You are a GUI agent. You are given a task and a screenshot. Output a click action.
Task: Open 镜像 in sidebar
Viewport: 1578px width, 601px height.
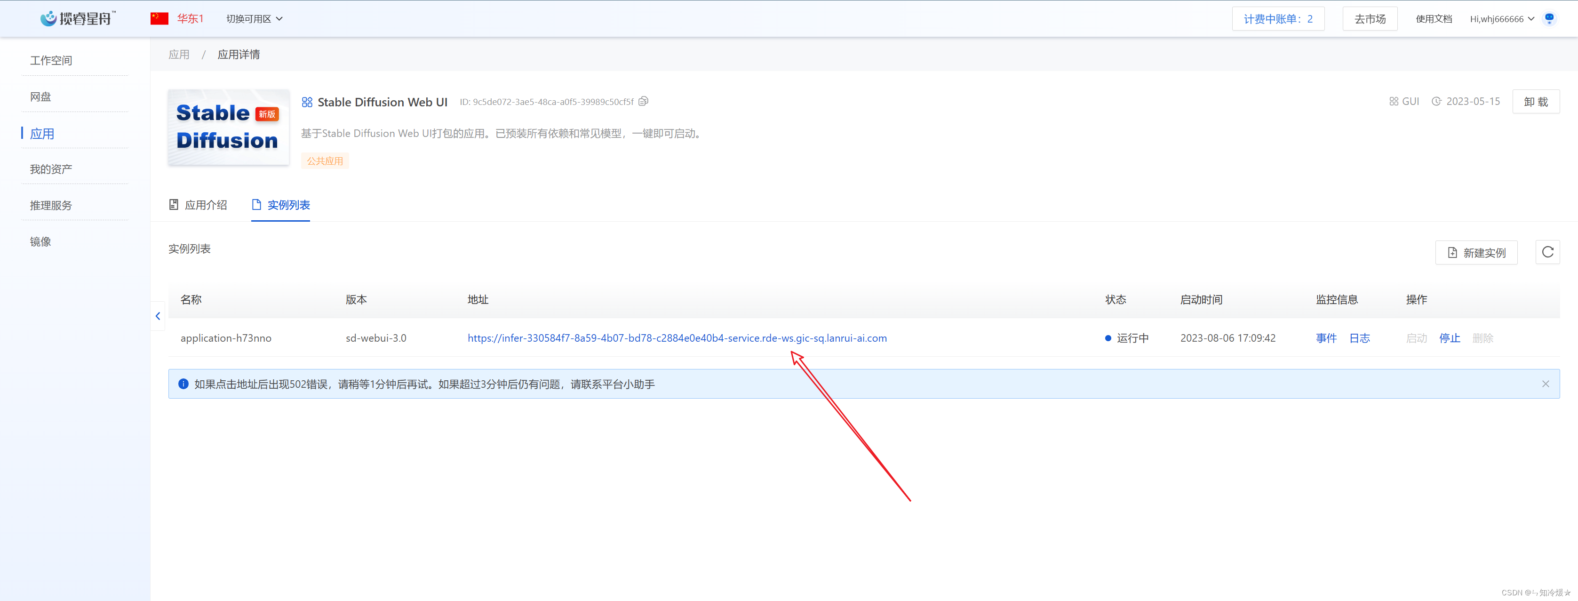(40, 241)
